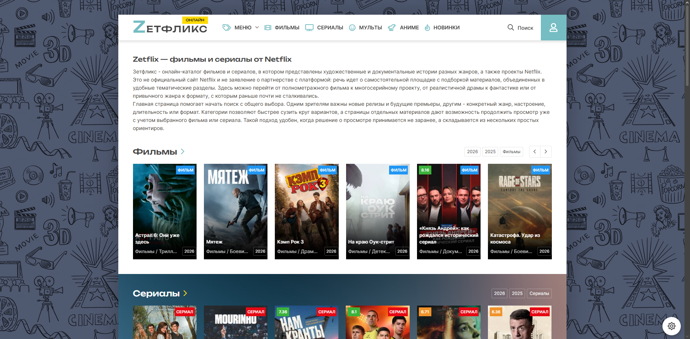This screenshot has width=690, height=339.
Task: Click the Онлайн badge on logo
Action: click(195, 20)
